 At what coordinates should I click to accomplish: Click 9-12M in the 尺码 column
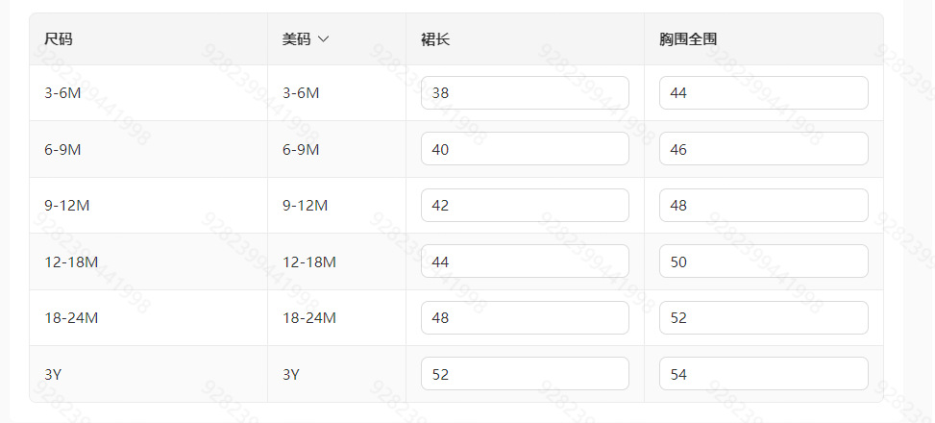coord(67,206)
